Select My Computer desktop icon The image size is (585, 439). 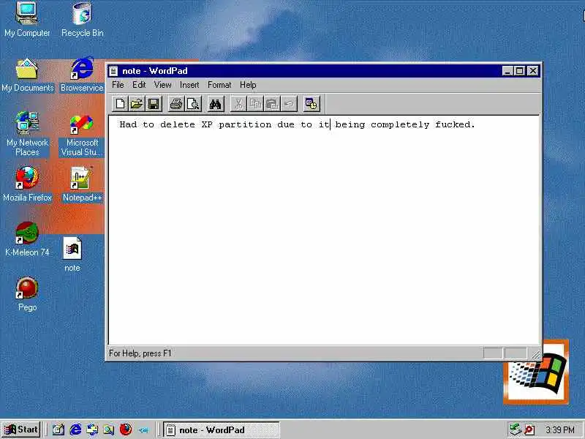(27, 19)
